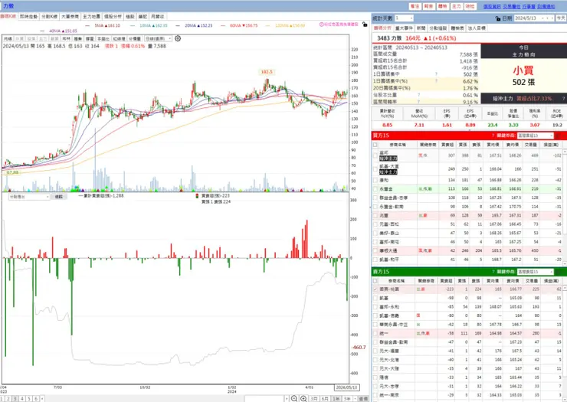Click the 120MA legend color line
Viewport: 567px width, 402px height.
[x=268, y=26]
